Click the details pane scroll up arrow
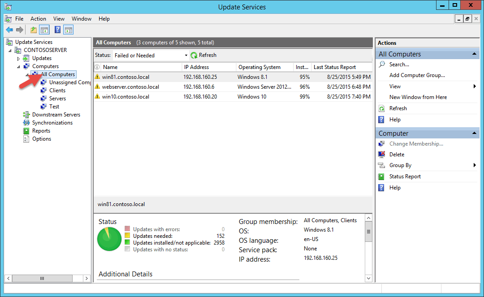Image resolution: width=484 pixels, height=297 pixels. pos(368,218)
